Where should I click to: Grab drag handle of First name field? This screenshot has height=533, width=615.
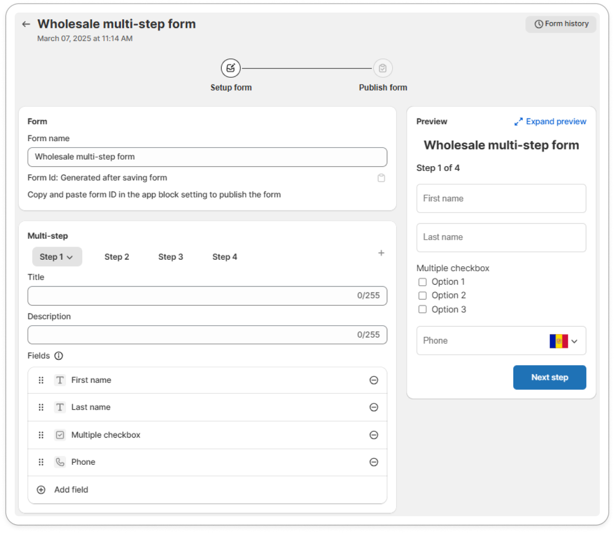point(41,380)
